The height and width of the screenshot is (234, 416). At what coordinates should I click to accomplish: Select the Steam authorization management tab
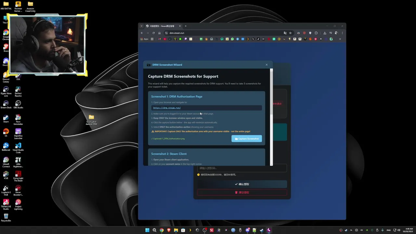tap(163, 26)
